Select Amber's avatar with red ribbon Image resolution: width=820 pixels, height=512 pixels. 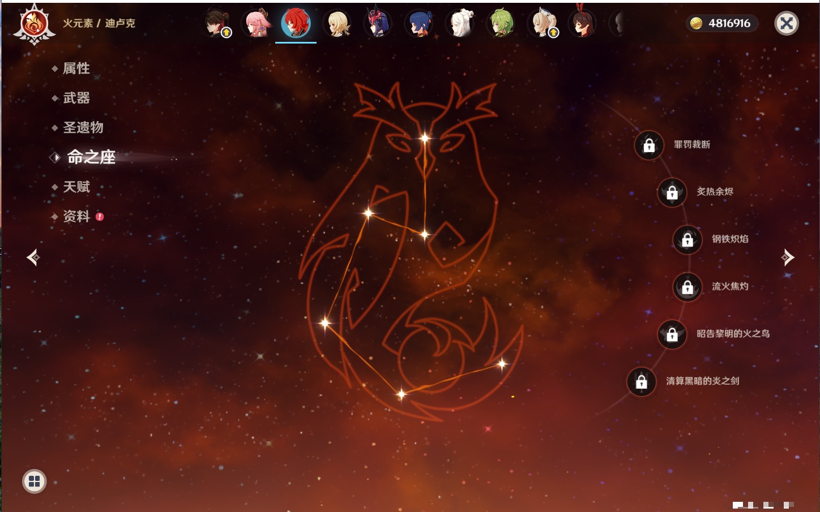pos(583,24)
